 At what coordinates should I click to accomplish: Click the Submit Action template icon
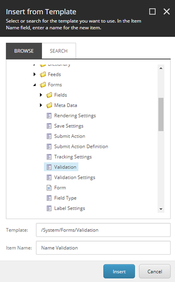(x=49, y=136)
